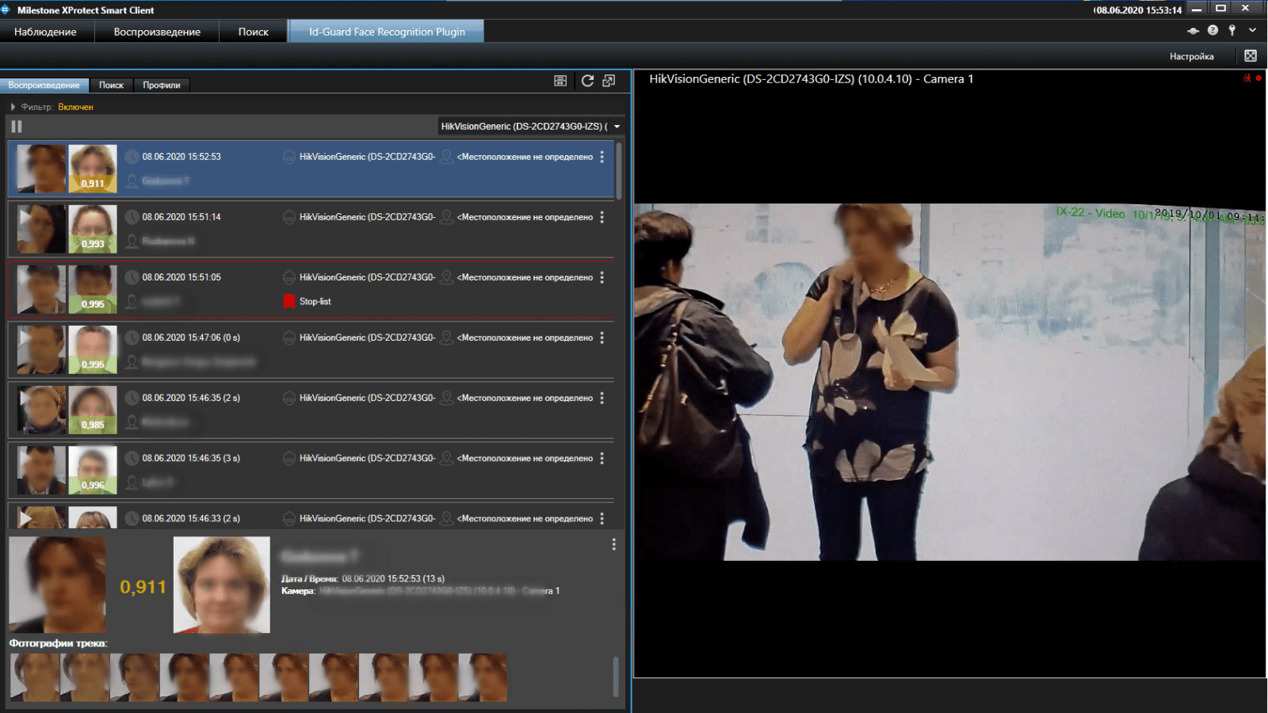Click the list layout icon beside refresh
Image resolution: width=1268 pixels, height=713 pixels.
pos(560,81)
